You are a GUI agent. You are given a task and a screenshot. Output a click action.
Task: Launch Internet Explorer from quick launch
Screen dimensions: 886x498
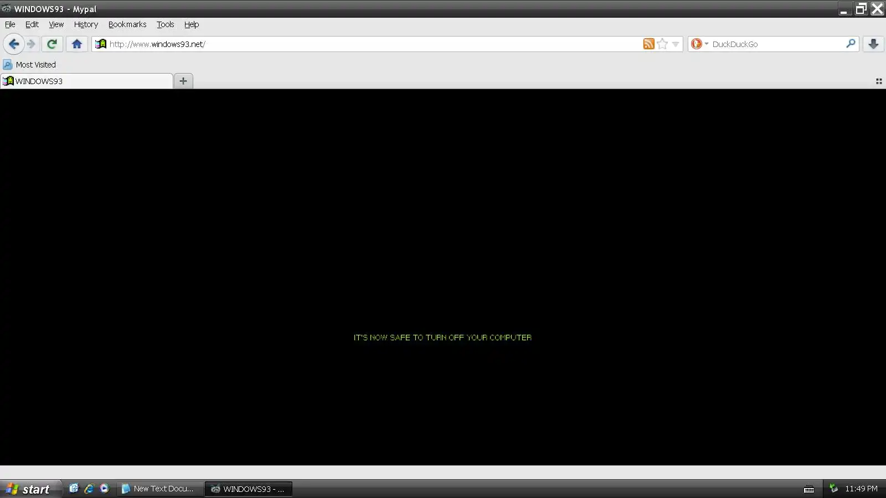click(89, 489)
